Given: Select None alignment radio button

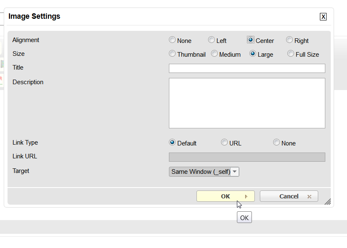Looking at the screenshot, I should click(172, 40).
